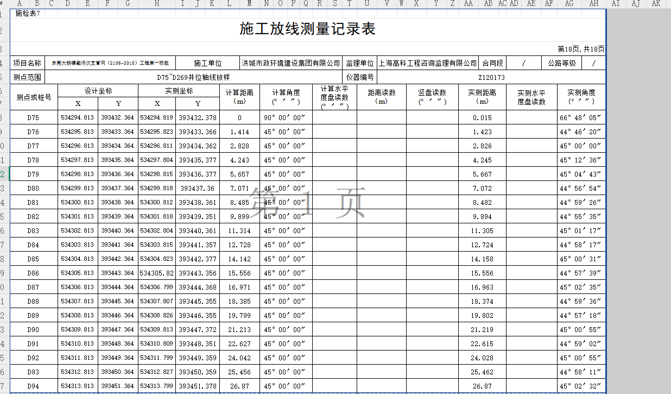Click the row 1 header
The width and height of the screenshot is (671, 394).
coord(4,13)
